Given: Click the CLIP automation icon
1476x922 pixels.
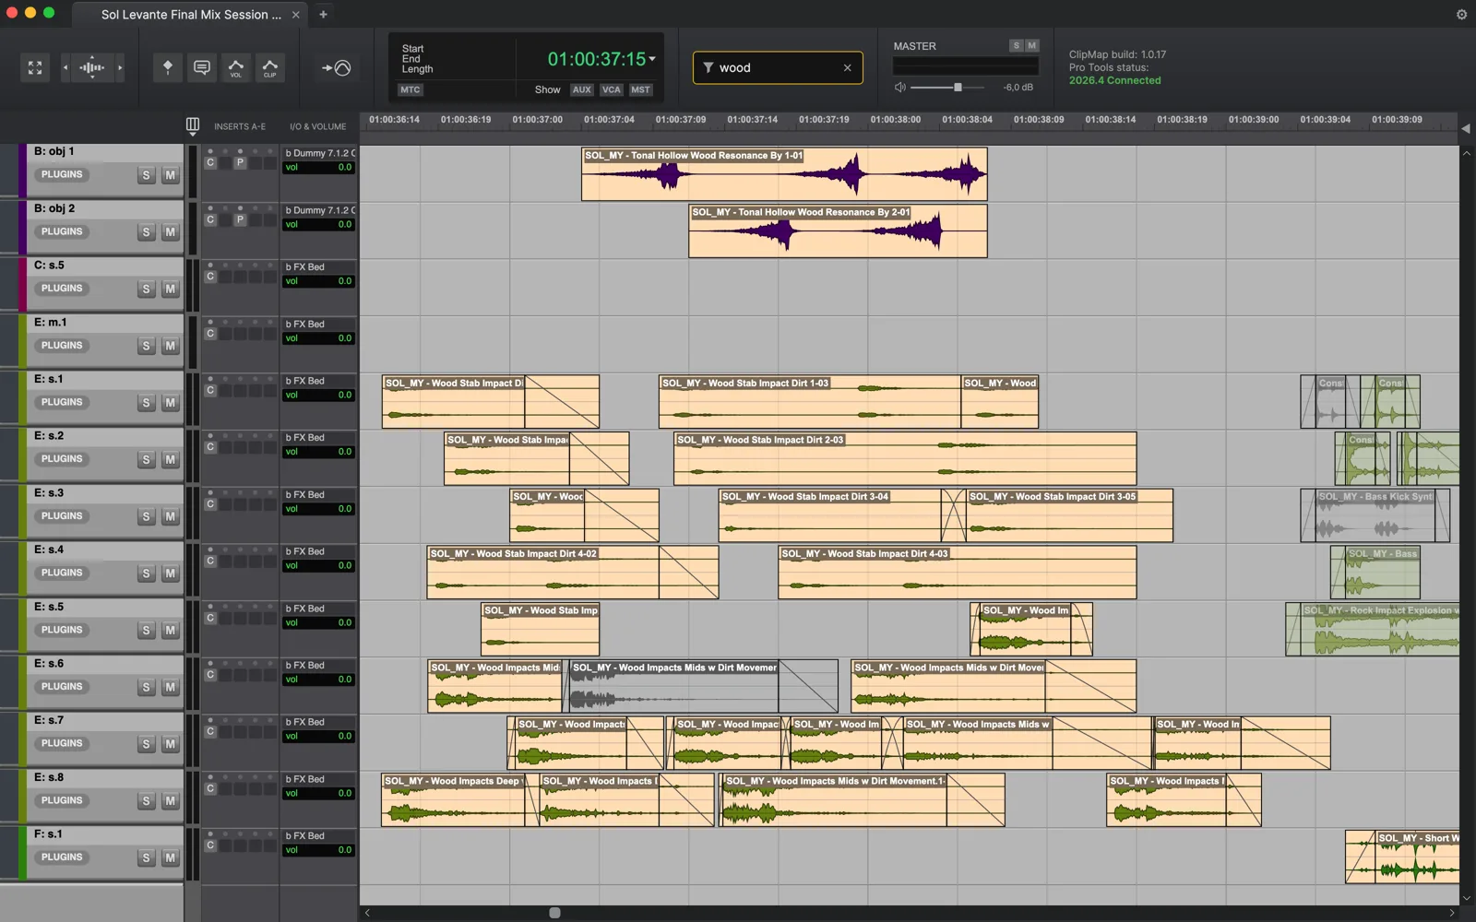Looking at the screenshot, I should pyautogui.click(x=270, y=67).
